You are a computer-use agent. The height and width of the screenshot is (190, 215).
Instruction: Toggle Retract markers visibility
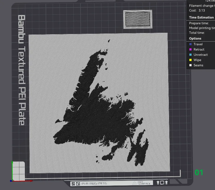pyautogui.click(x=198, y=49)
